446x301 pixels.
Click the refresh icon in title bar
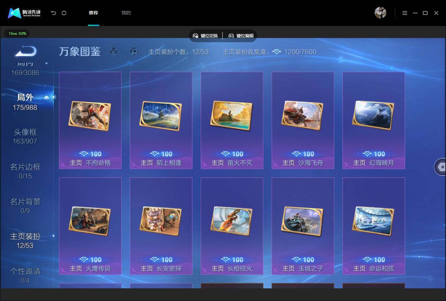[x=64, y=13]
